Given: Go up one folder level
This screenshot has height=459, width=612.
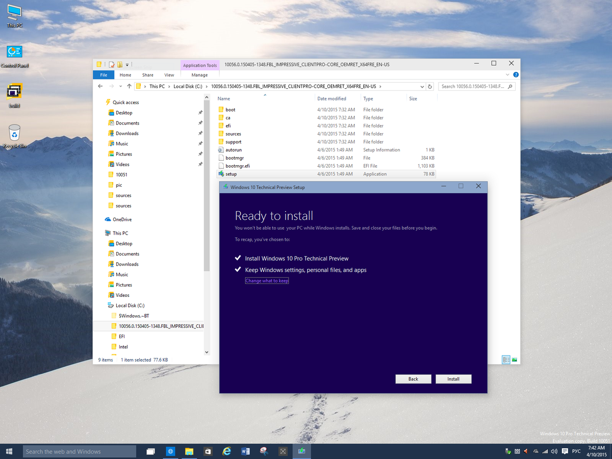Looking at the screenshot, I should coord(129,86).
